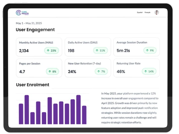This screenshot has width=179, height=134.
Task: Click the 14% increase badge
Action: point(149,71)
